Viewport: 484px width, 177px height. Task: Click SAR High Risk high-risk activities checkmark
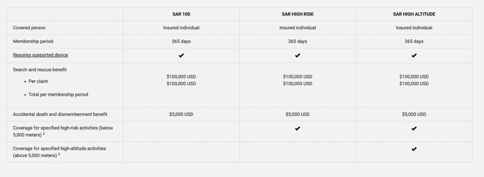point(298,129)
